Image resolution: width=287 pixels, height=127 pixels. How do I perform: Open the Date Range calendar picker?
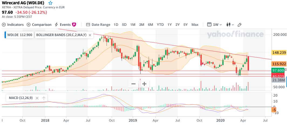pos(98,24)
